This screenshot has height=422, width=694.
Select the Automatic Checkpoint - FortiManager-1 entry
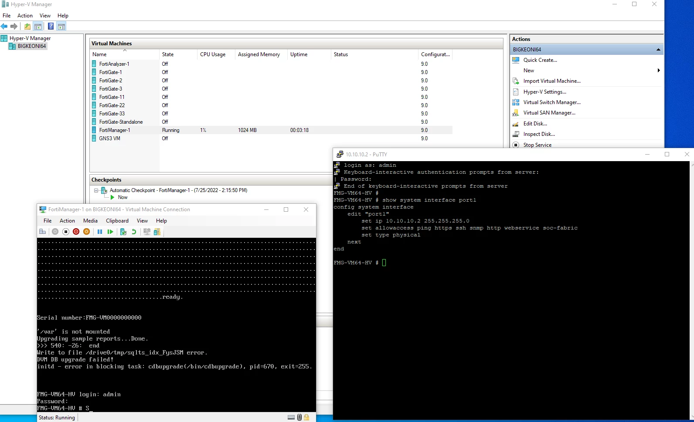[x=178, y=190]
